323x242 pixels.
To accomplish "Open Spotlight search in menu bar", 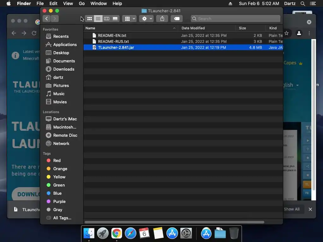I will click(x=302, y=3).
